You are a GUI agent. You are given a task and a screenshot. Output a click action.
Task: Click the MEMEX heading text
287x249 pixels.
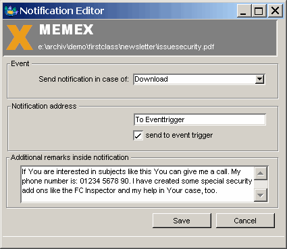(66, 30)
